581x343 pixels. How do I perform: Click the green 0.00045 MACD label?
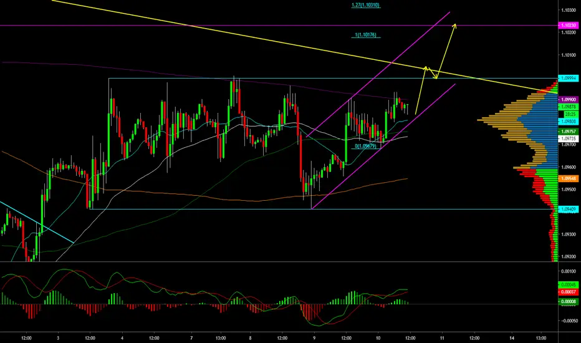[568, 285]
